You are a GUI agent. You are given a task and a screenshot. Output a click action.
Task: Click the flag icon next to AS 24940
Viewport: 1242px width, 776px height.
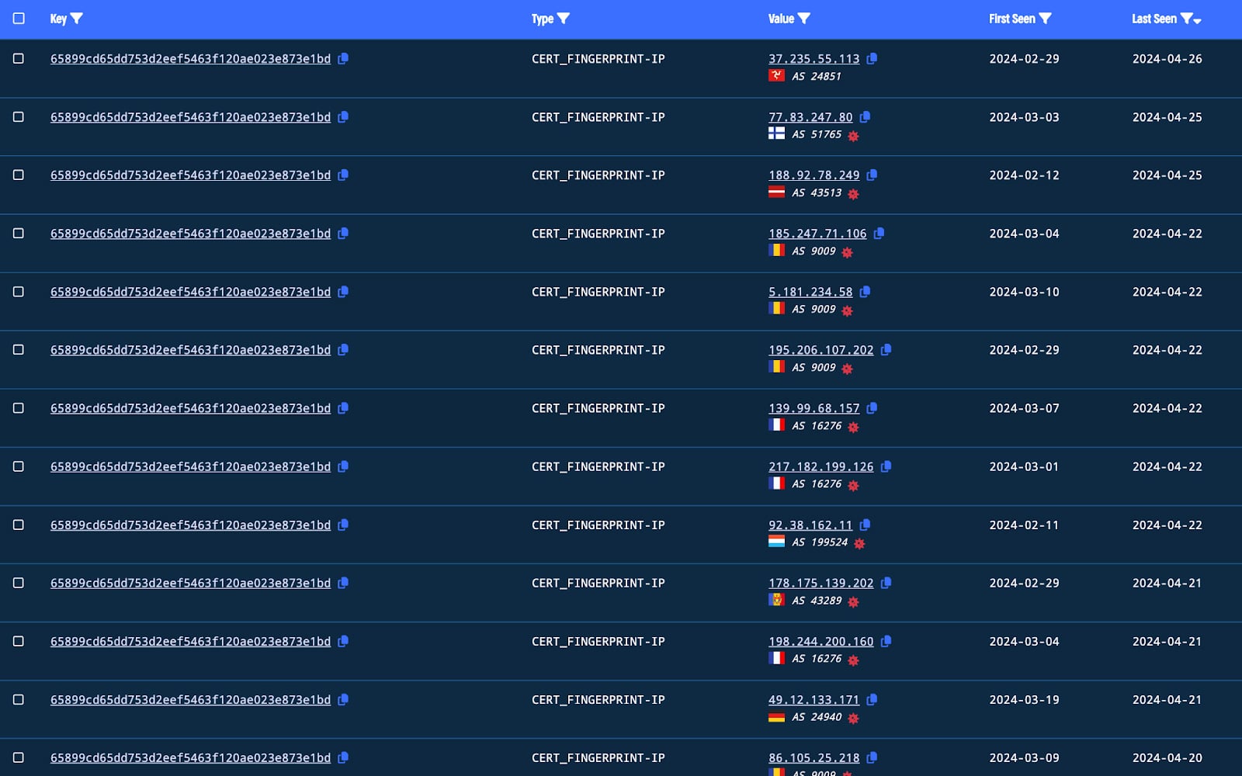coord(776,717)
